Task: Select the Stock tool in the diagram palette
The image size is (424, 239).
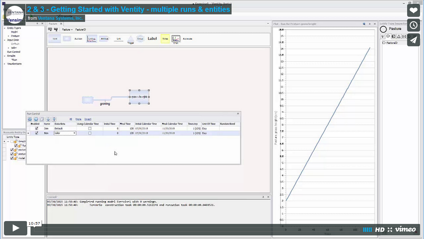Action: pyautogui.click(x=55, y=39)
